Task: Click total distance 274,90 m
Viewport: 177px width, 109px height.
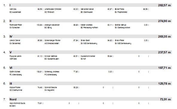Action: [x=164, y=21]
